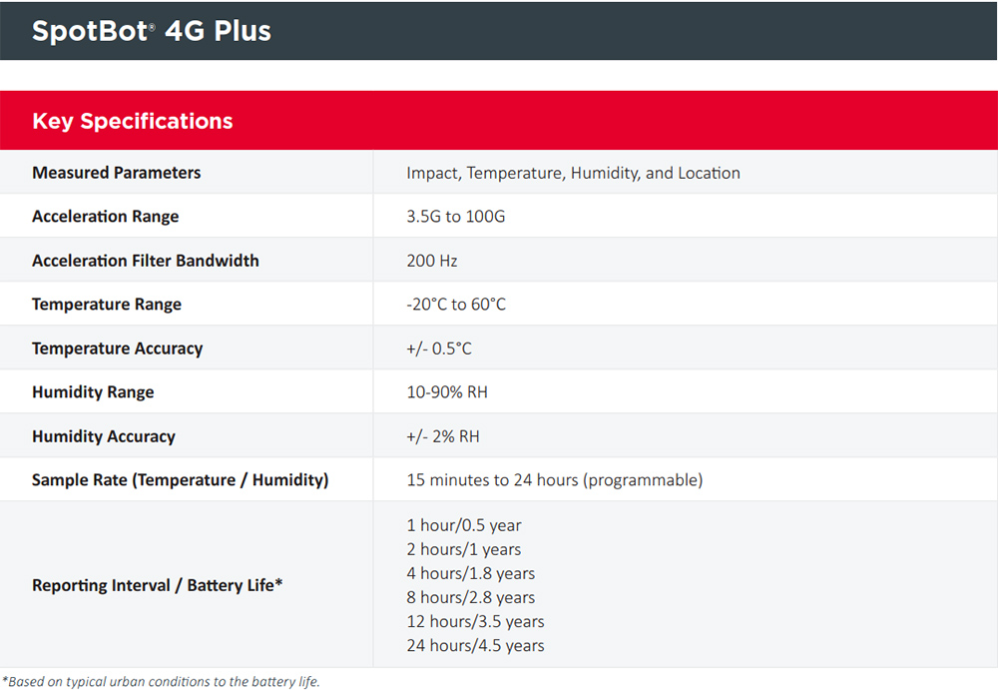The width and height of the screenshot is (998, 690).
Task: Click the 10-90% RH value
Action: pyautogui.click(x=446, y=392)
